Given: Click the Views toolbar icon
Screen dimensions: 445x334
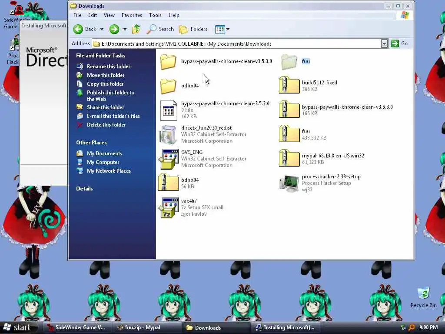Looking at the screenshot, I should (220, 29).
